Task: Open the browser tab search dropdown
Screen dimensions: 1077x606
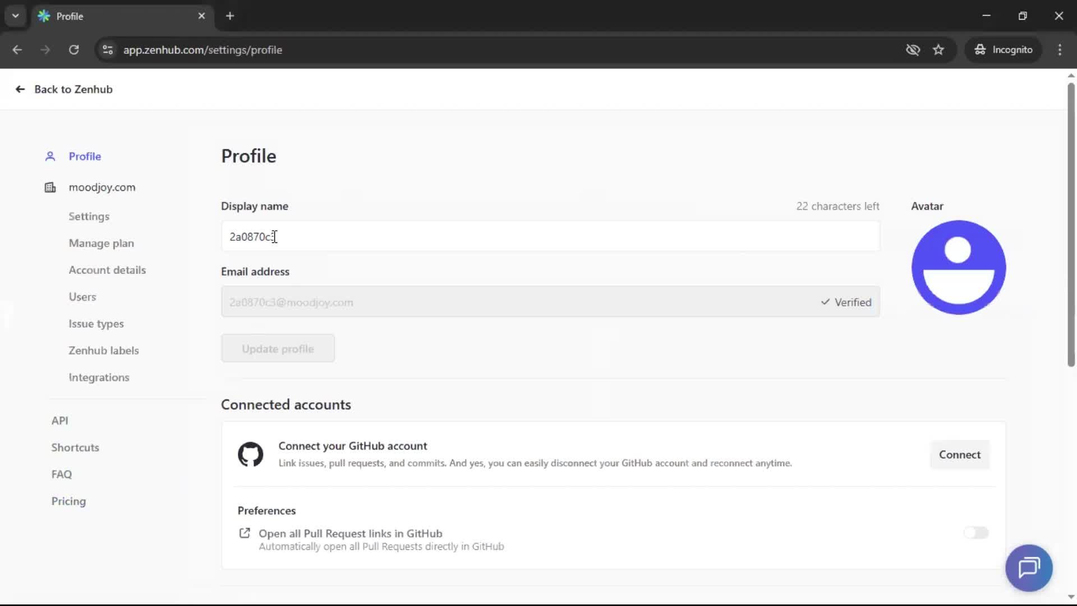Action: click(x=15, y=16)
